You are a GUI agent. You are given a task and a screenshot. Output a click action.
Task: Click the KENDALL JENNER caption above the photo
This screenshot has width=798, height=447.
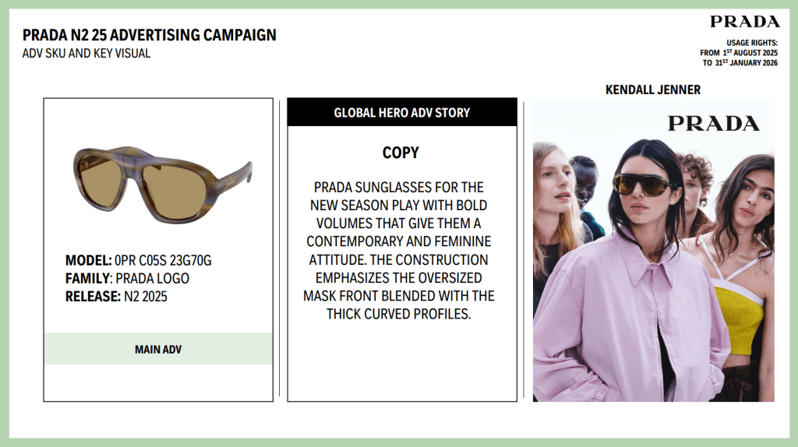pos(653,90)
